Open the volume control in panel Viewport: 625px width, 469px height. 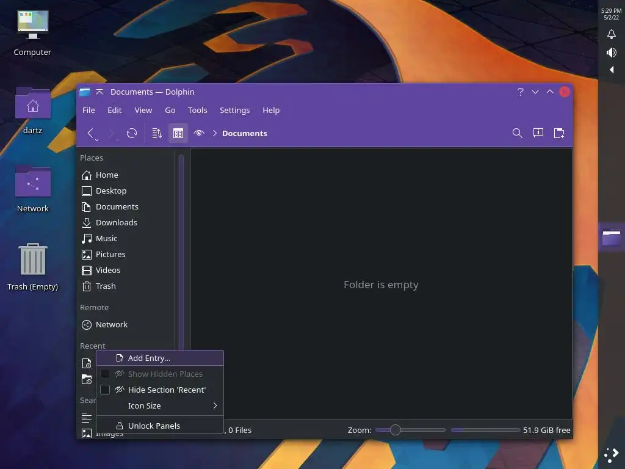(x=612, y=53)
